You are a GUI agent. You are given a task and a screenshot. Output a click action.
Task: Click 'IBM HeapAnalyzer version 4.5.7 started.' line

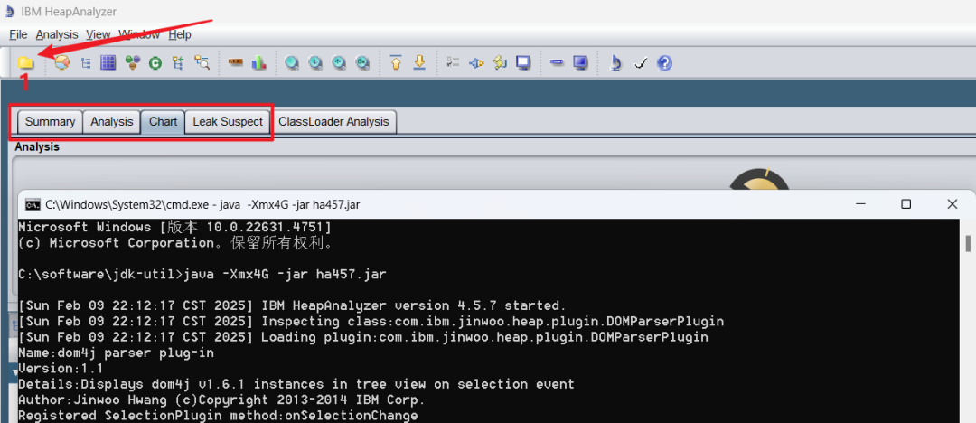(293, 305)
